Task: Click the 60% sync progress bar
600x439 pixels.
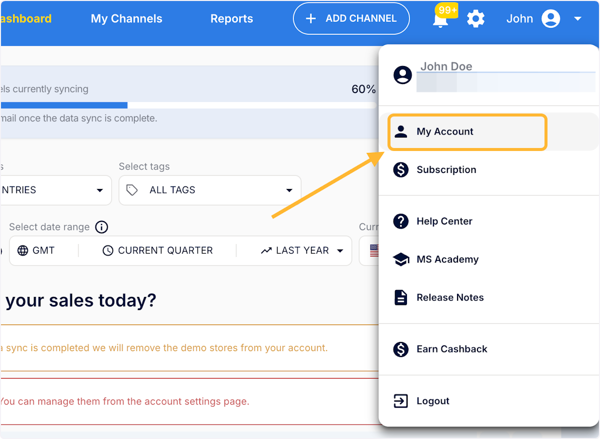Action: [x=188, y=105]
